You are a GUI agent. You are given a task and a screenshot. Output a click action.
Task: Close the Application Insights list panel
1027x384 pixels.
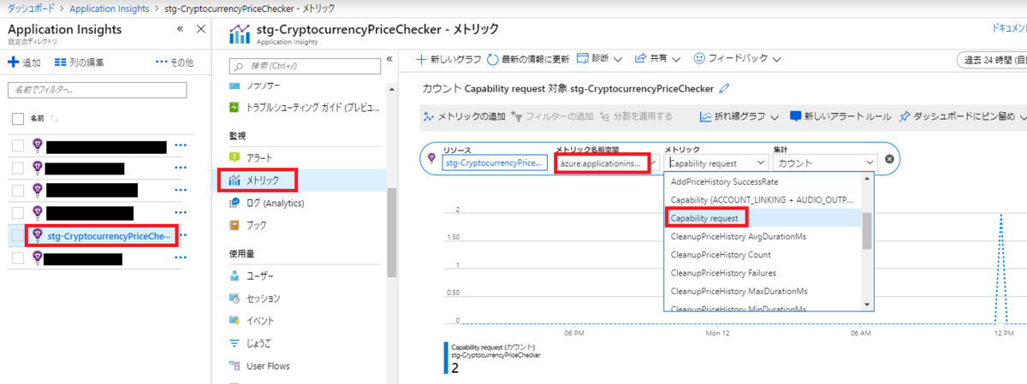coord(200,29)
